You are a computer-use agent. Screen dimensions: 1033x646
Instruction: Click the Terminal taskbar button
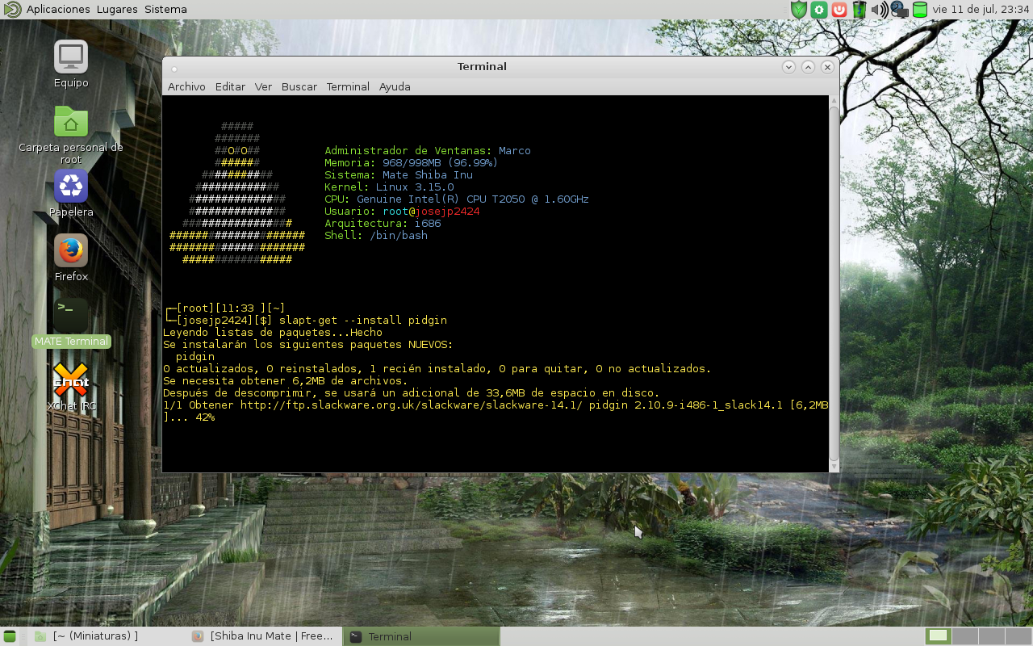click(x=421, y=636)
